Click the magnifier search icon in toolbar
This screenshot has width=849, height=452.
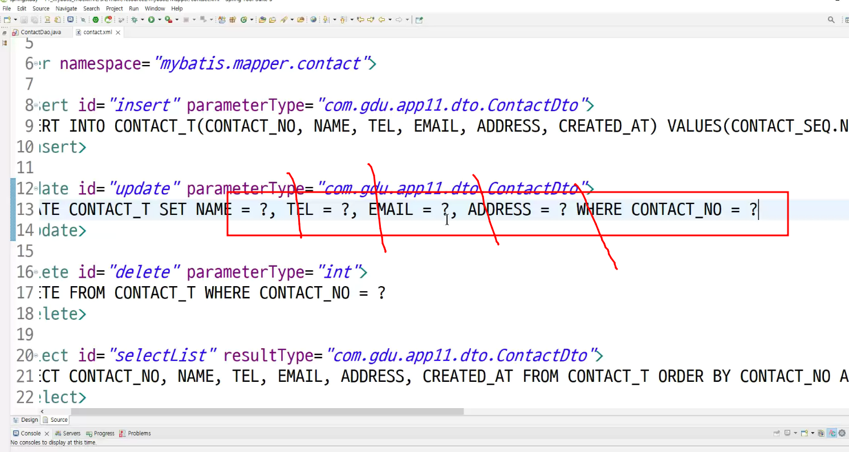831,19
